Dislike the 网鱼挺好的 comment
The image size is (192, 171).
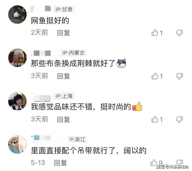179,33
